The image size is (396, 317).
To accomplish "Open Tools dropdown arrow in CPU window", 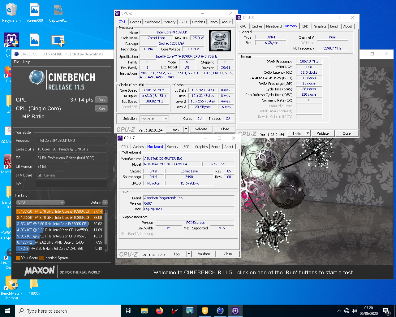I will [x=186, y=129].
